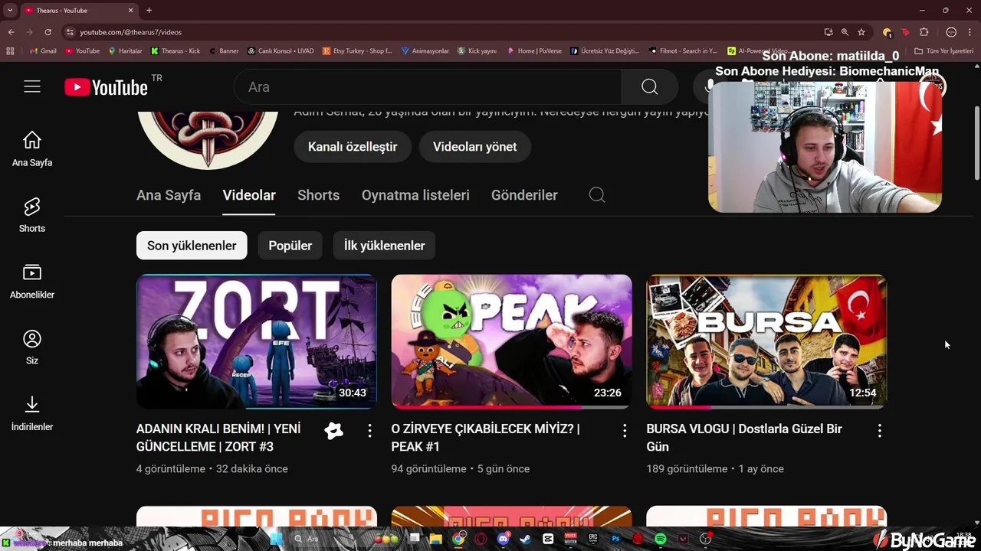Image resolution: width=981 pixels, height=551 pixels.
Task: Open the PEAK video thumbnail
Action: (511, 341)
